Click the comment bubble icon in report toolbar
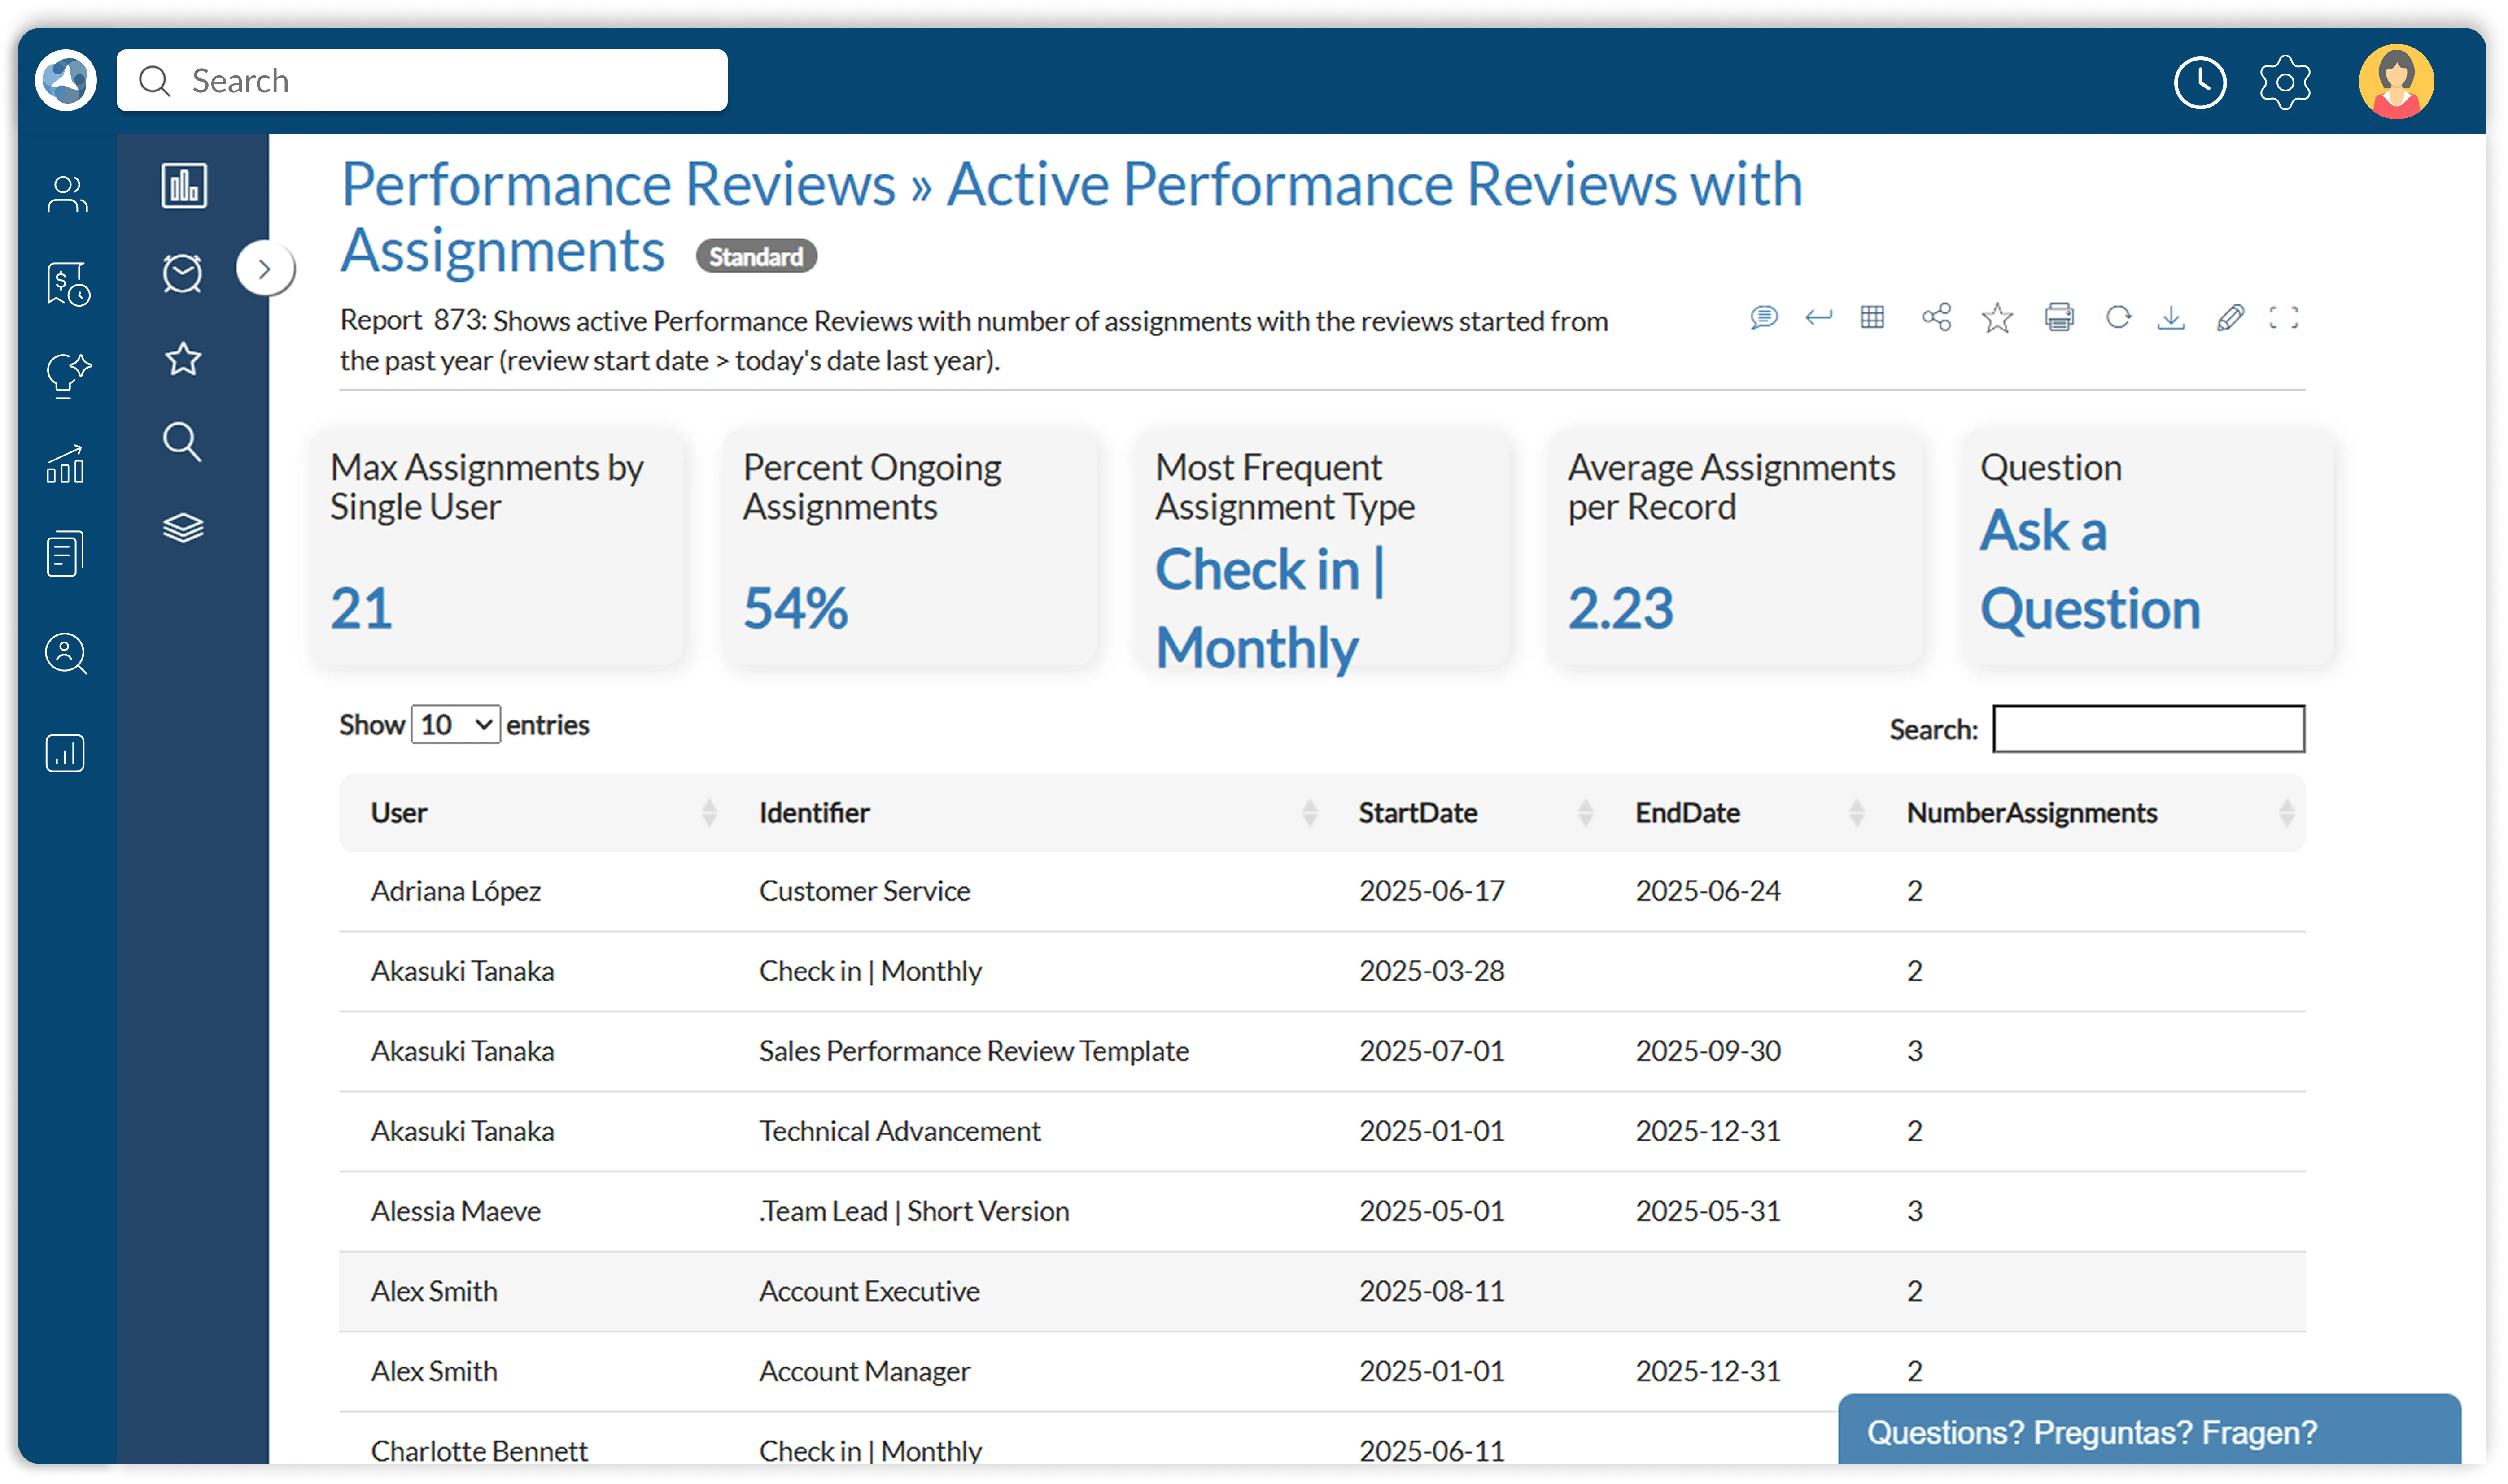Viewport: 2508px width, 1484px height. pos(1764,318)
